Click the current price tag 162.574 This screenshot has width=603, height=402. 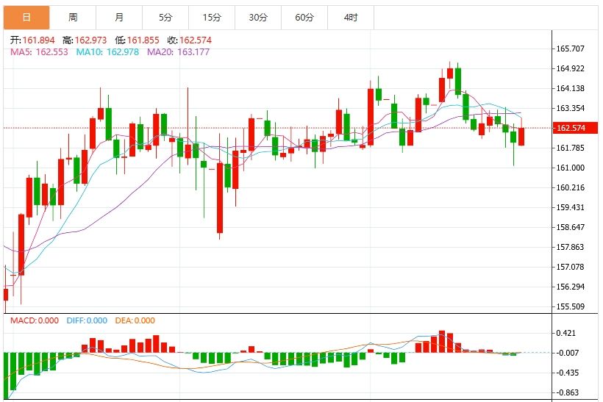[575, 128]
